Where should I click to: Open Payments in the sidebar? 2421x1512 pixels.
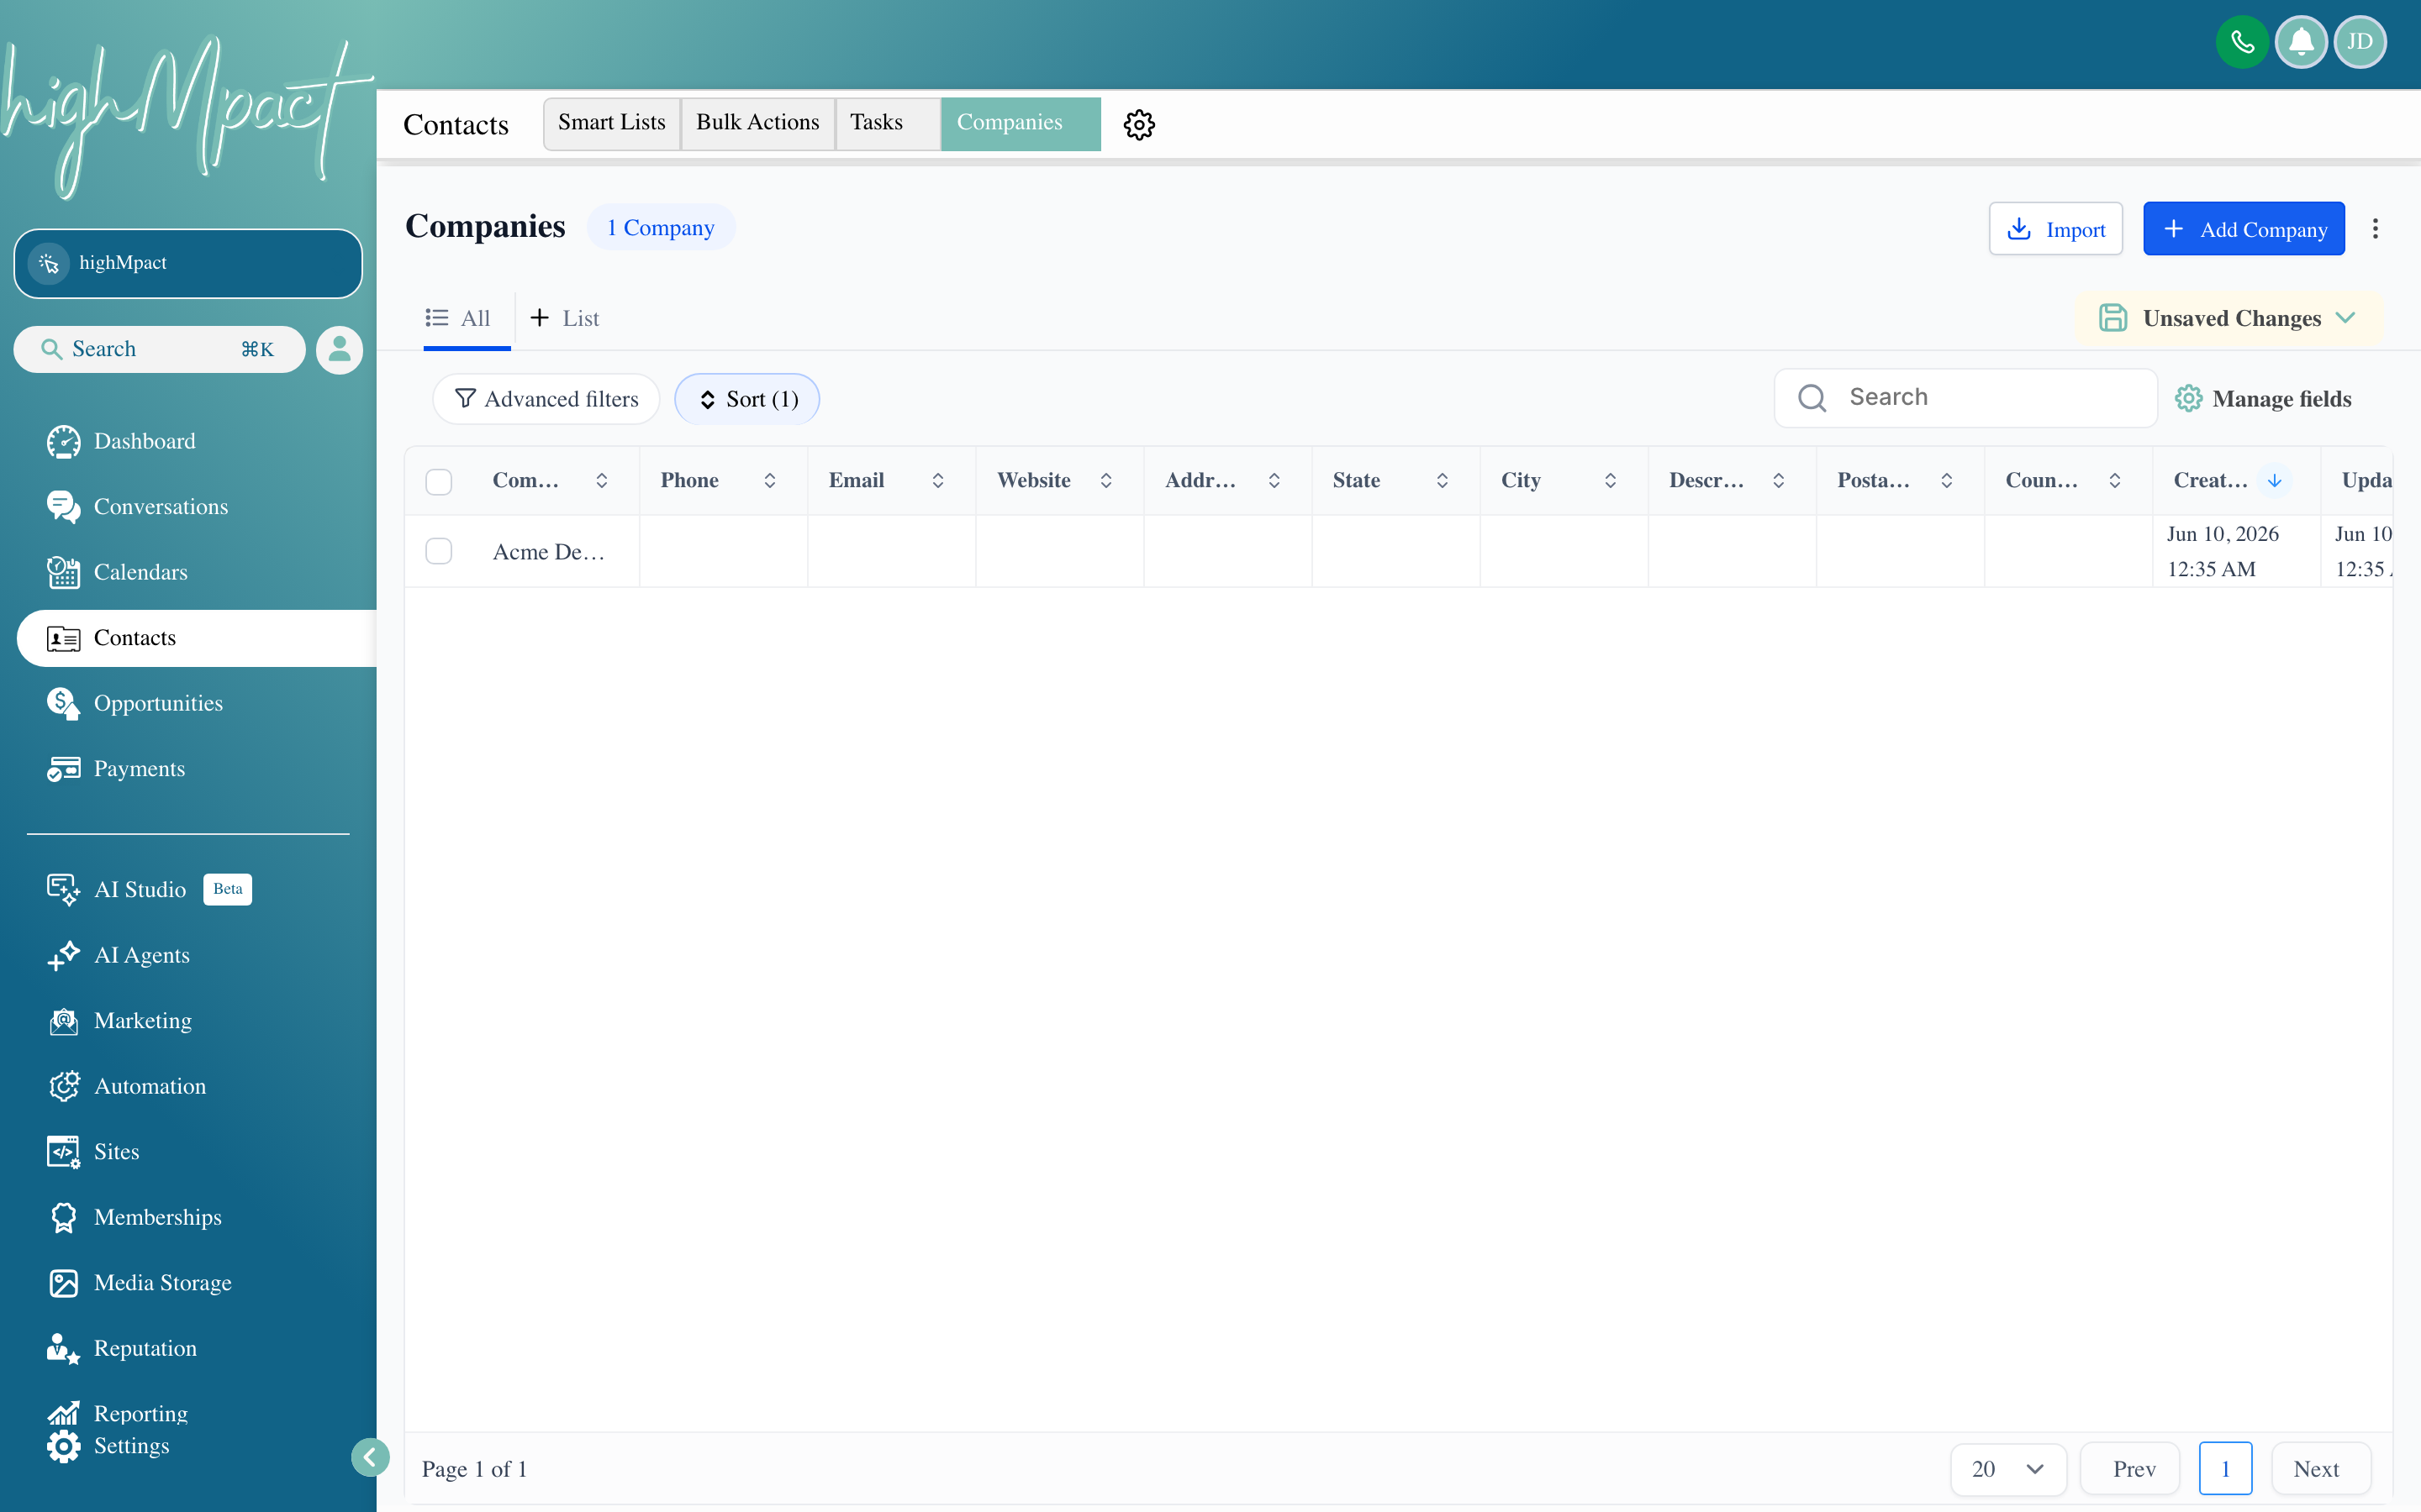116,769
